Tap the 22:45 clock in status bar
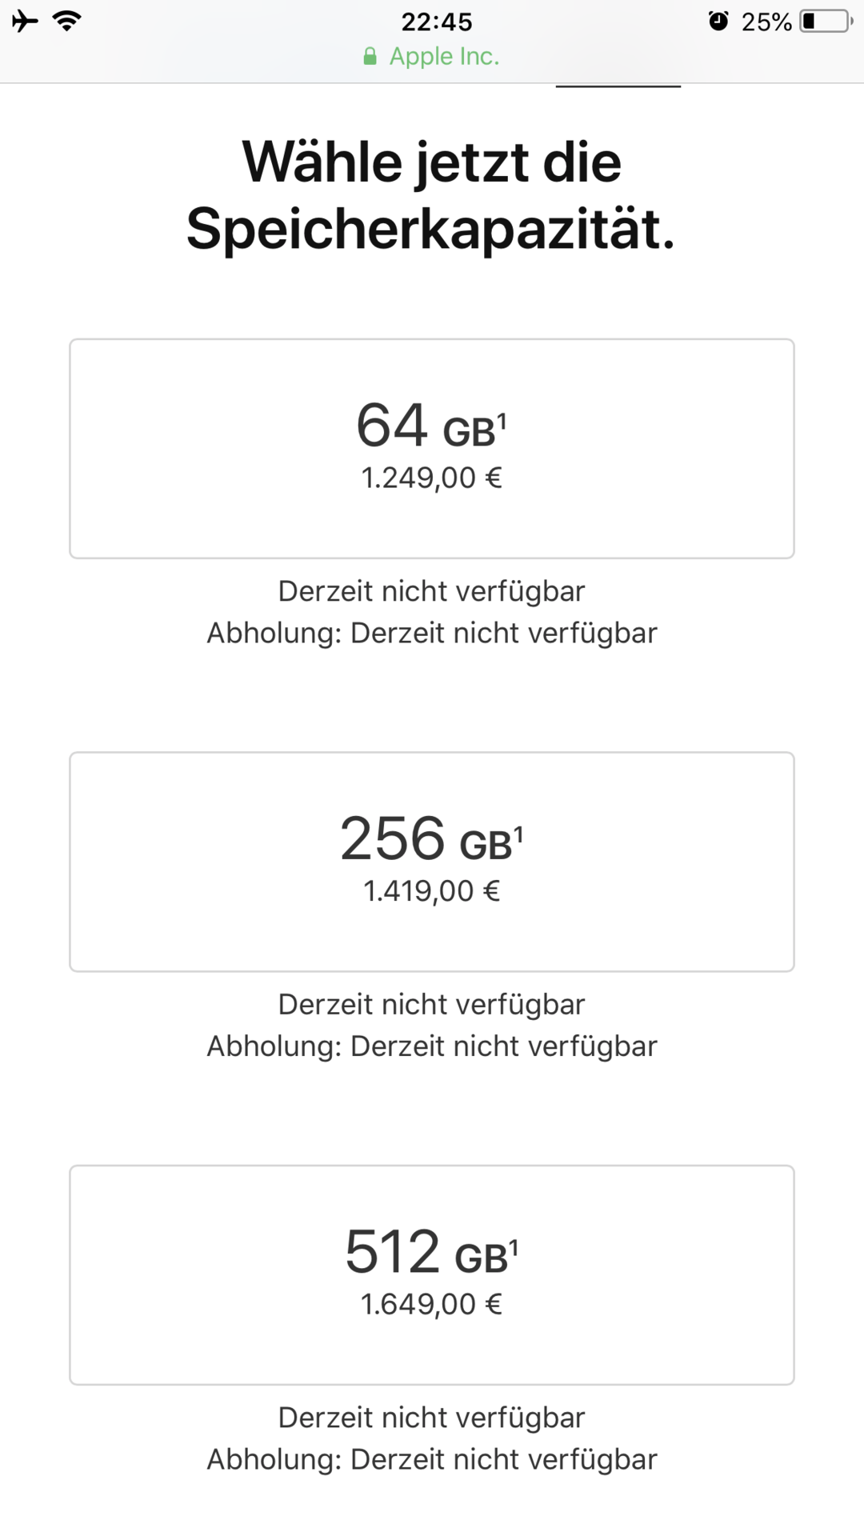Screen dimensions: 864x1536 [x=437, y=22]
